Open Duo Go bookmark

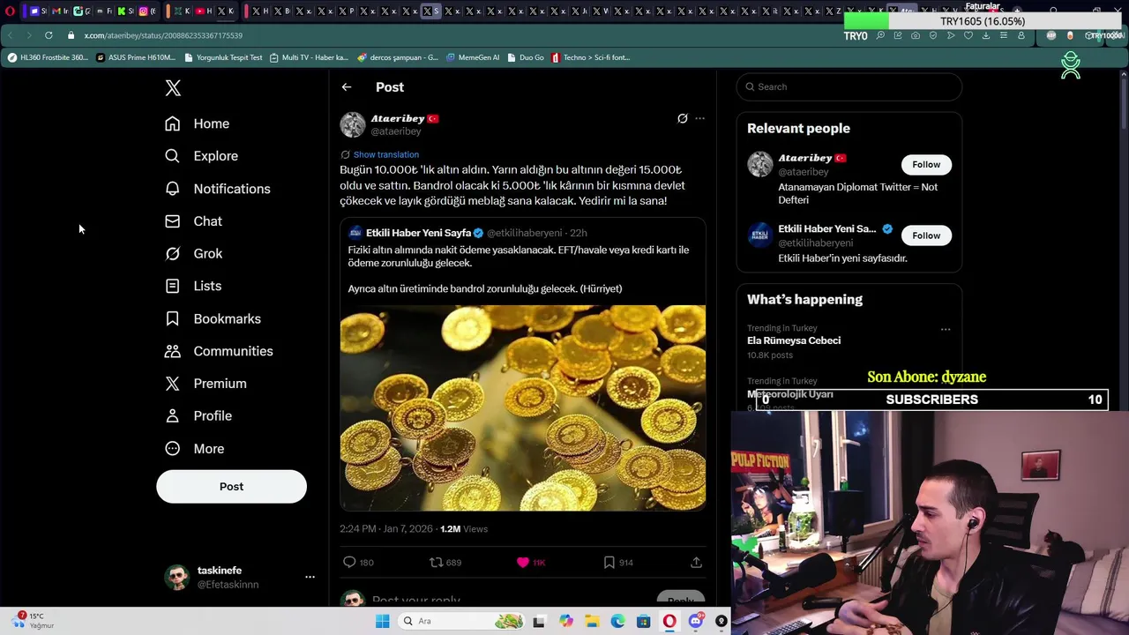point(526,57)
